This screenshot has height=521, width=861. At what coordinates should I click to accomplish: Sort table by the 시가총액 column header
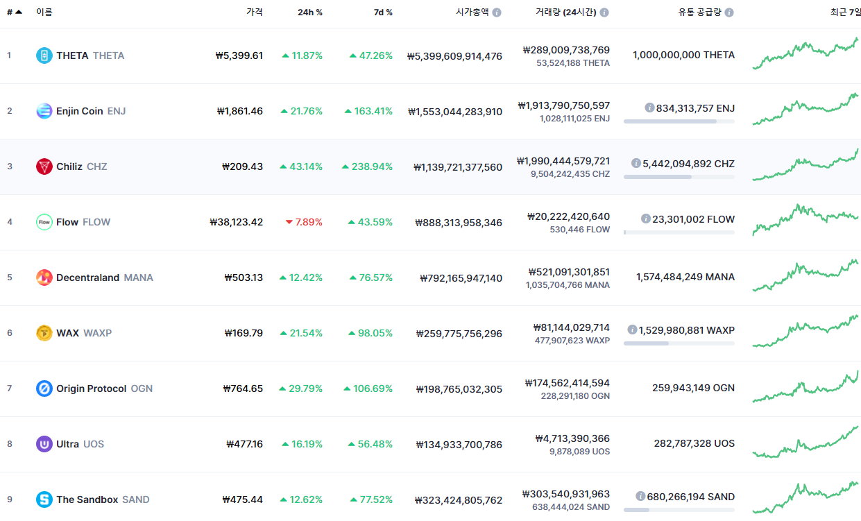point(472,12)
